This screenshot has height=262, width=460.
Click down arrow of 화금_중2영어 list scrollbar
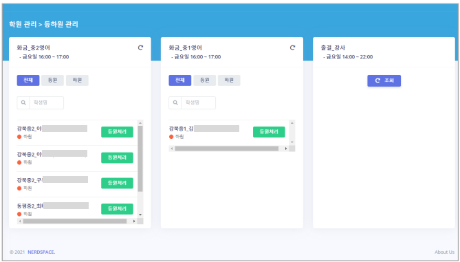point(140,215)
